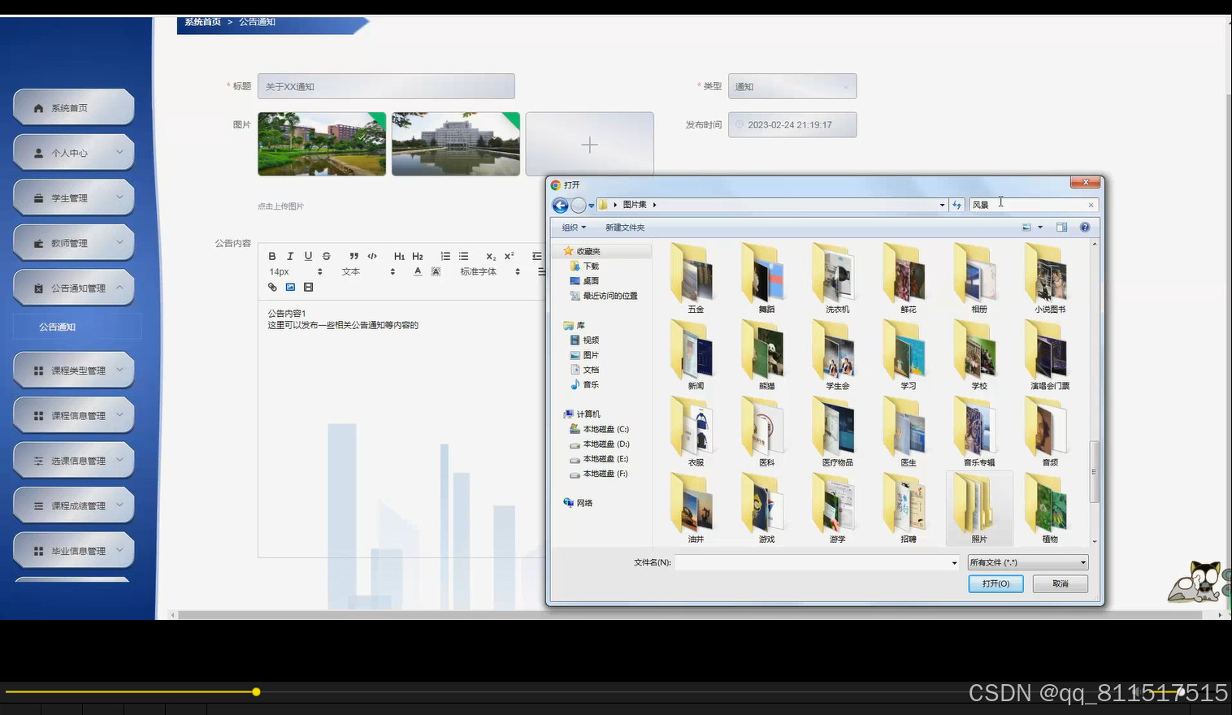Expand 课程成绩管理 sidebar menu
The image size is (1232, 715).
click(73, 505)
